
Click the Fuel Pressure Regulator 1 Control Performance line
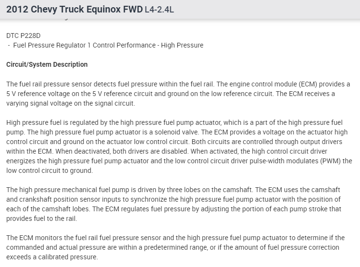pos(107,45)
